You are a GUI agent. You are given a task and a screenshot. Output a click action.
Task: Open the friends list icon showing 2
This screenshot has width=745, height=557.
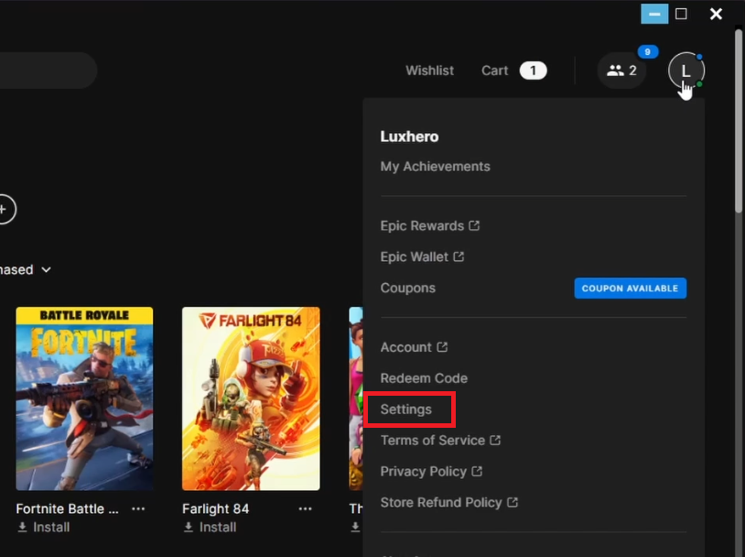pyautogui.click(x=621, y=71)
